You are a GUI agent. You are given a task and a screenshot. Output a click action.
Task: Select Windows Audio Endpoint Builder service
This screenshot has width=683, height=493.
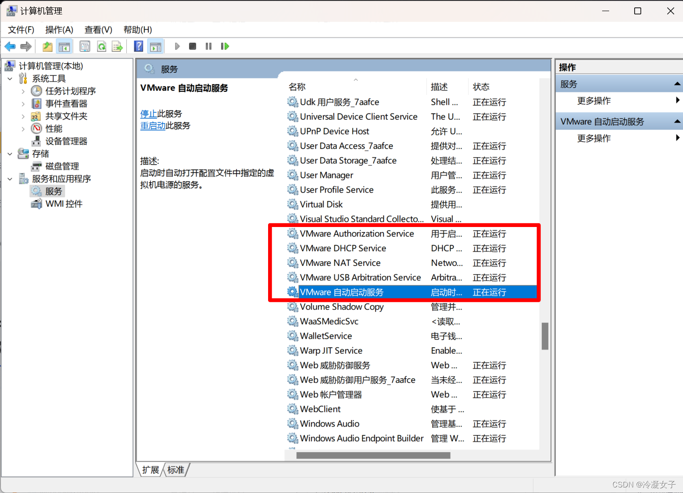[412, 438]
